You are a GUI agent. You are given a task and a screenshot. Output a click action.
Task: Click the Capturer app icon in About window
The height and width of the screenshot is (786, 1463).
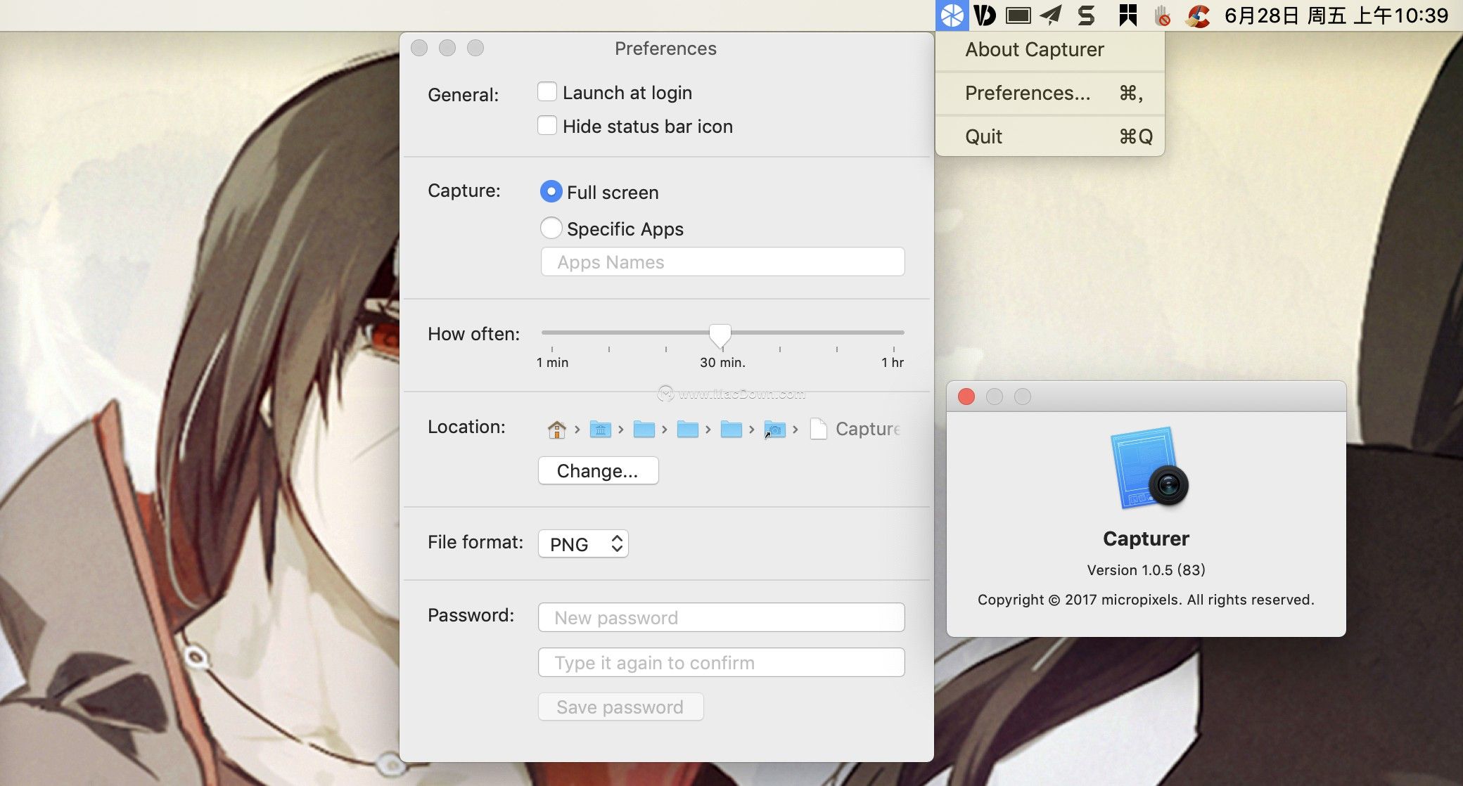click(1149, 468)
